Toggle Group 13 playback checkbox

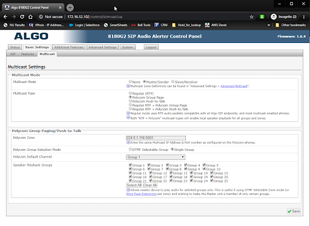pos(171,173)
